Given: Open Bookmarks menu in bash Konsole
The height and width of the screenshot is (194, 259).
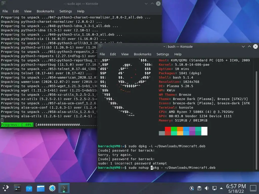Looking at the screenshot, I should (143, 54).
